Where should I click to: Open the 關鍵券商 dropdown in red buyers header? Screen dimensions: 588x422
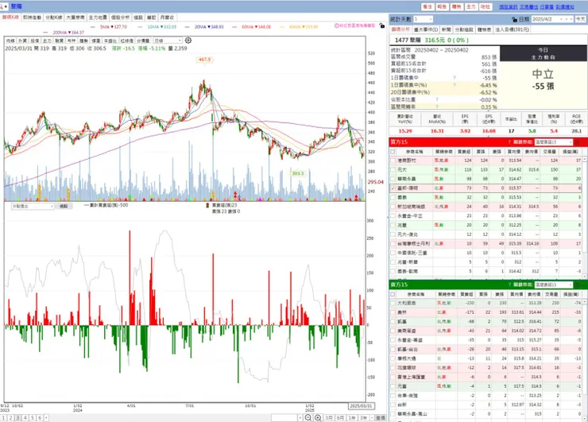click(x=554, y=142)
